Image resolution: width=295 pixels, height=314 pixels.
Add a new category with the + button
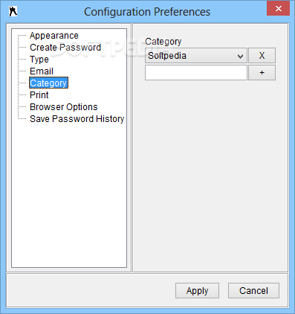click(x=262, y=73)
